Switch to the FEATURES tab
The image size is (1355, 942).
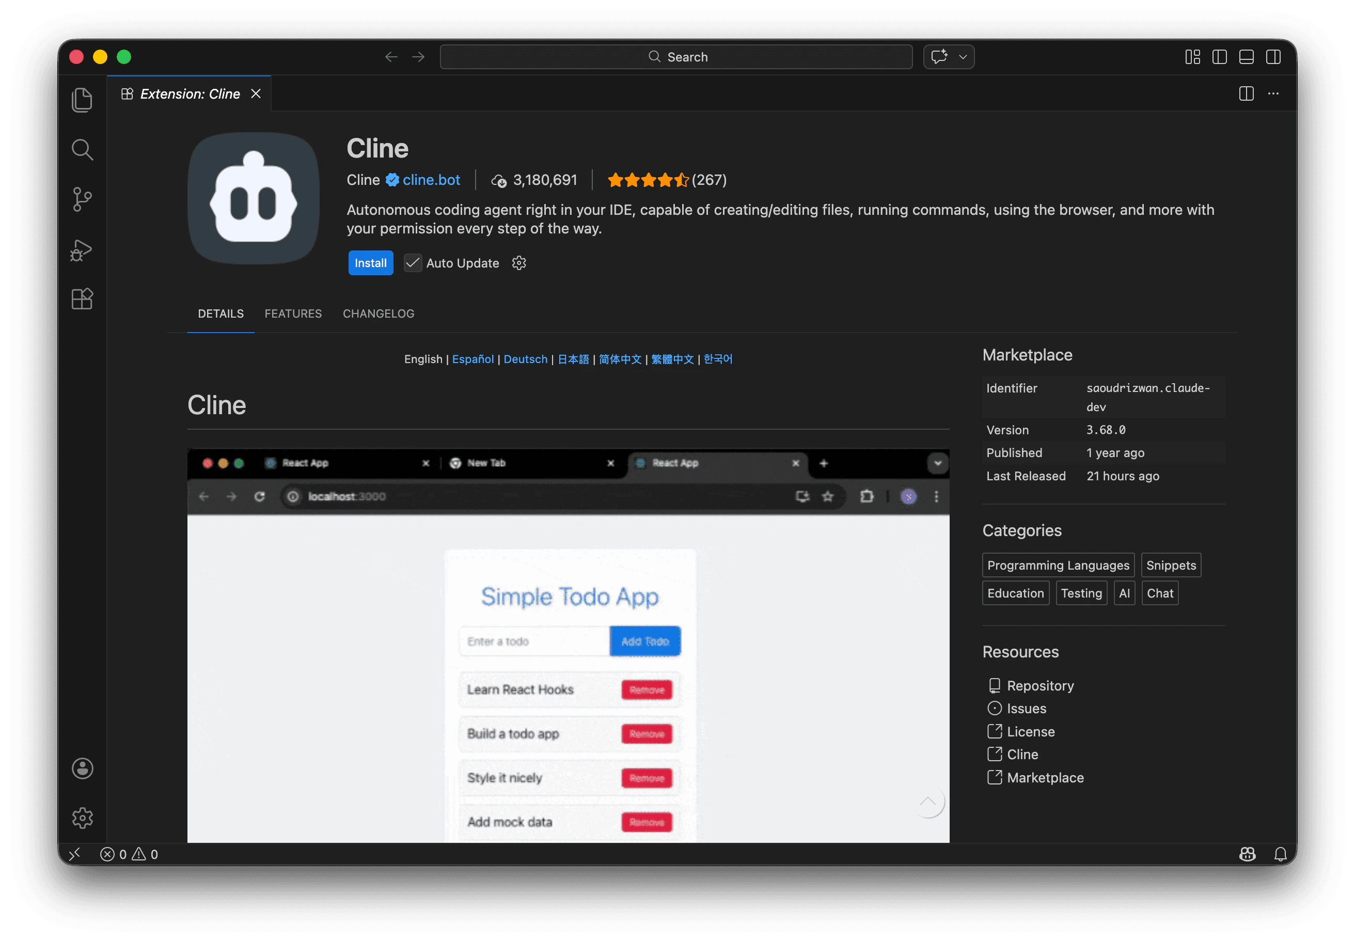tap(293, 313)
